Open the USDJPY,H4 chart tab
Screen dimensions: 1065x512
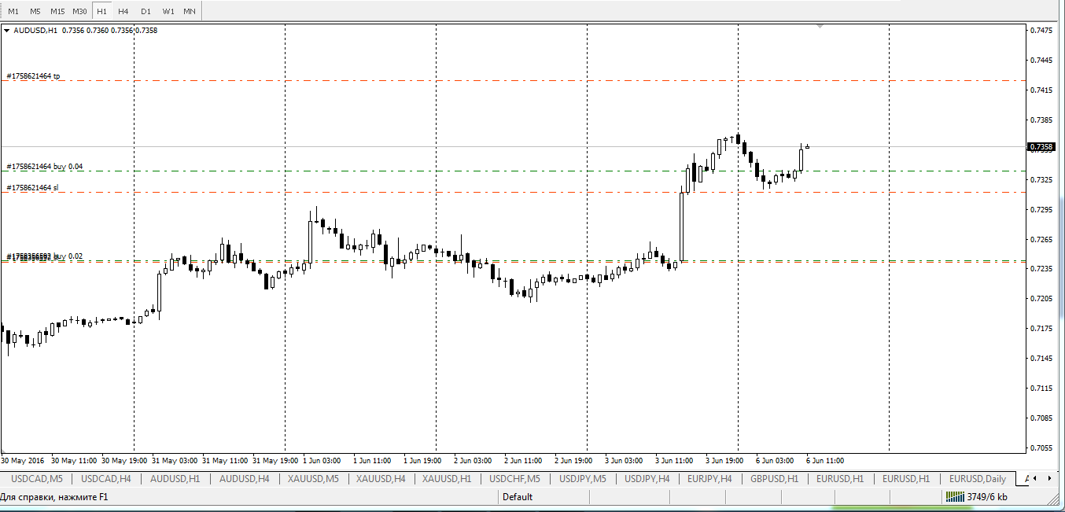click(647, 478)
